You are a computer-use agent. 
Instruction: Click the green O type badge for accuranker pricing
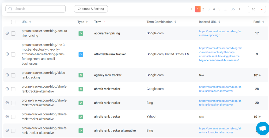81,34
